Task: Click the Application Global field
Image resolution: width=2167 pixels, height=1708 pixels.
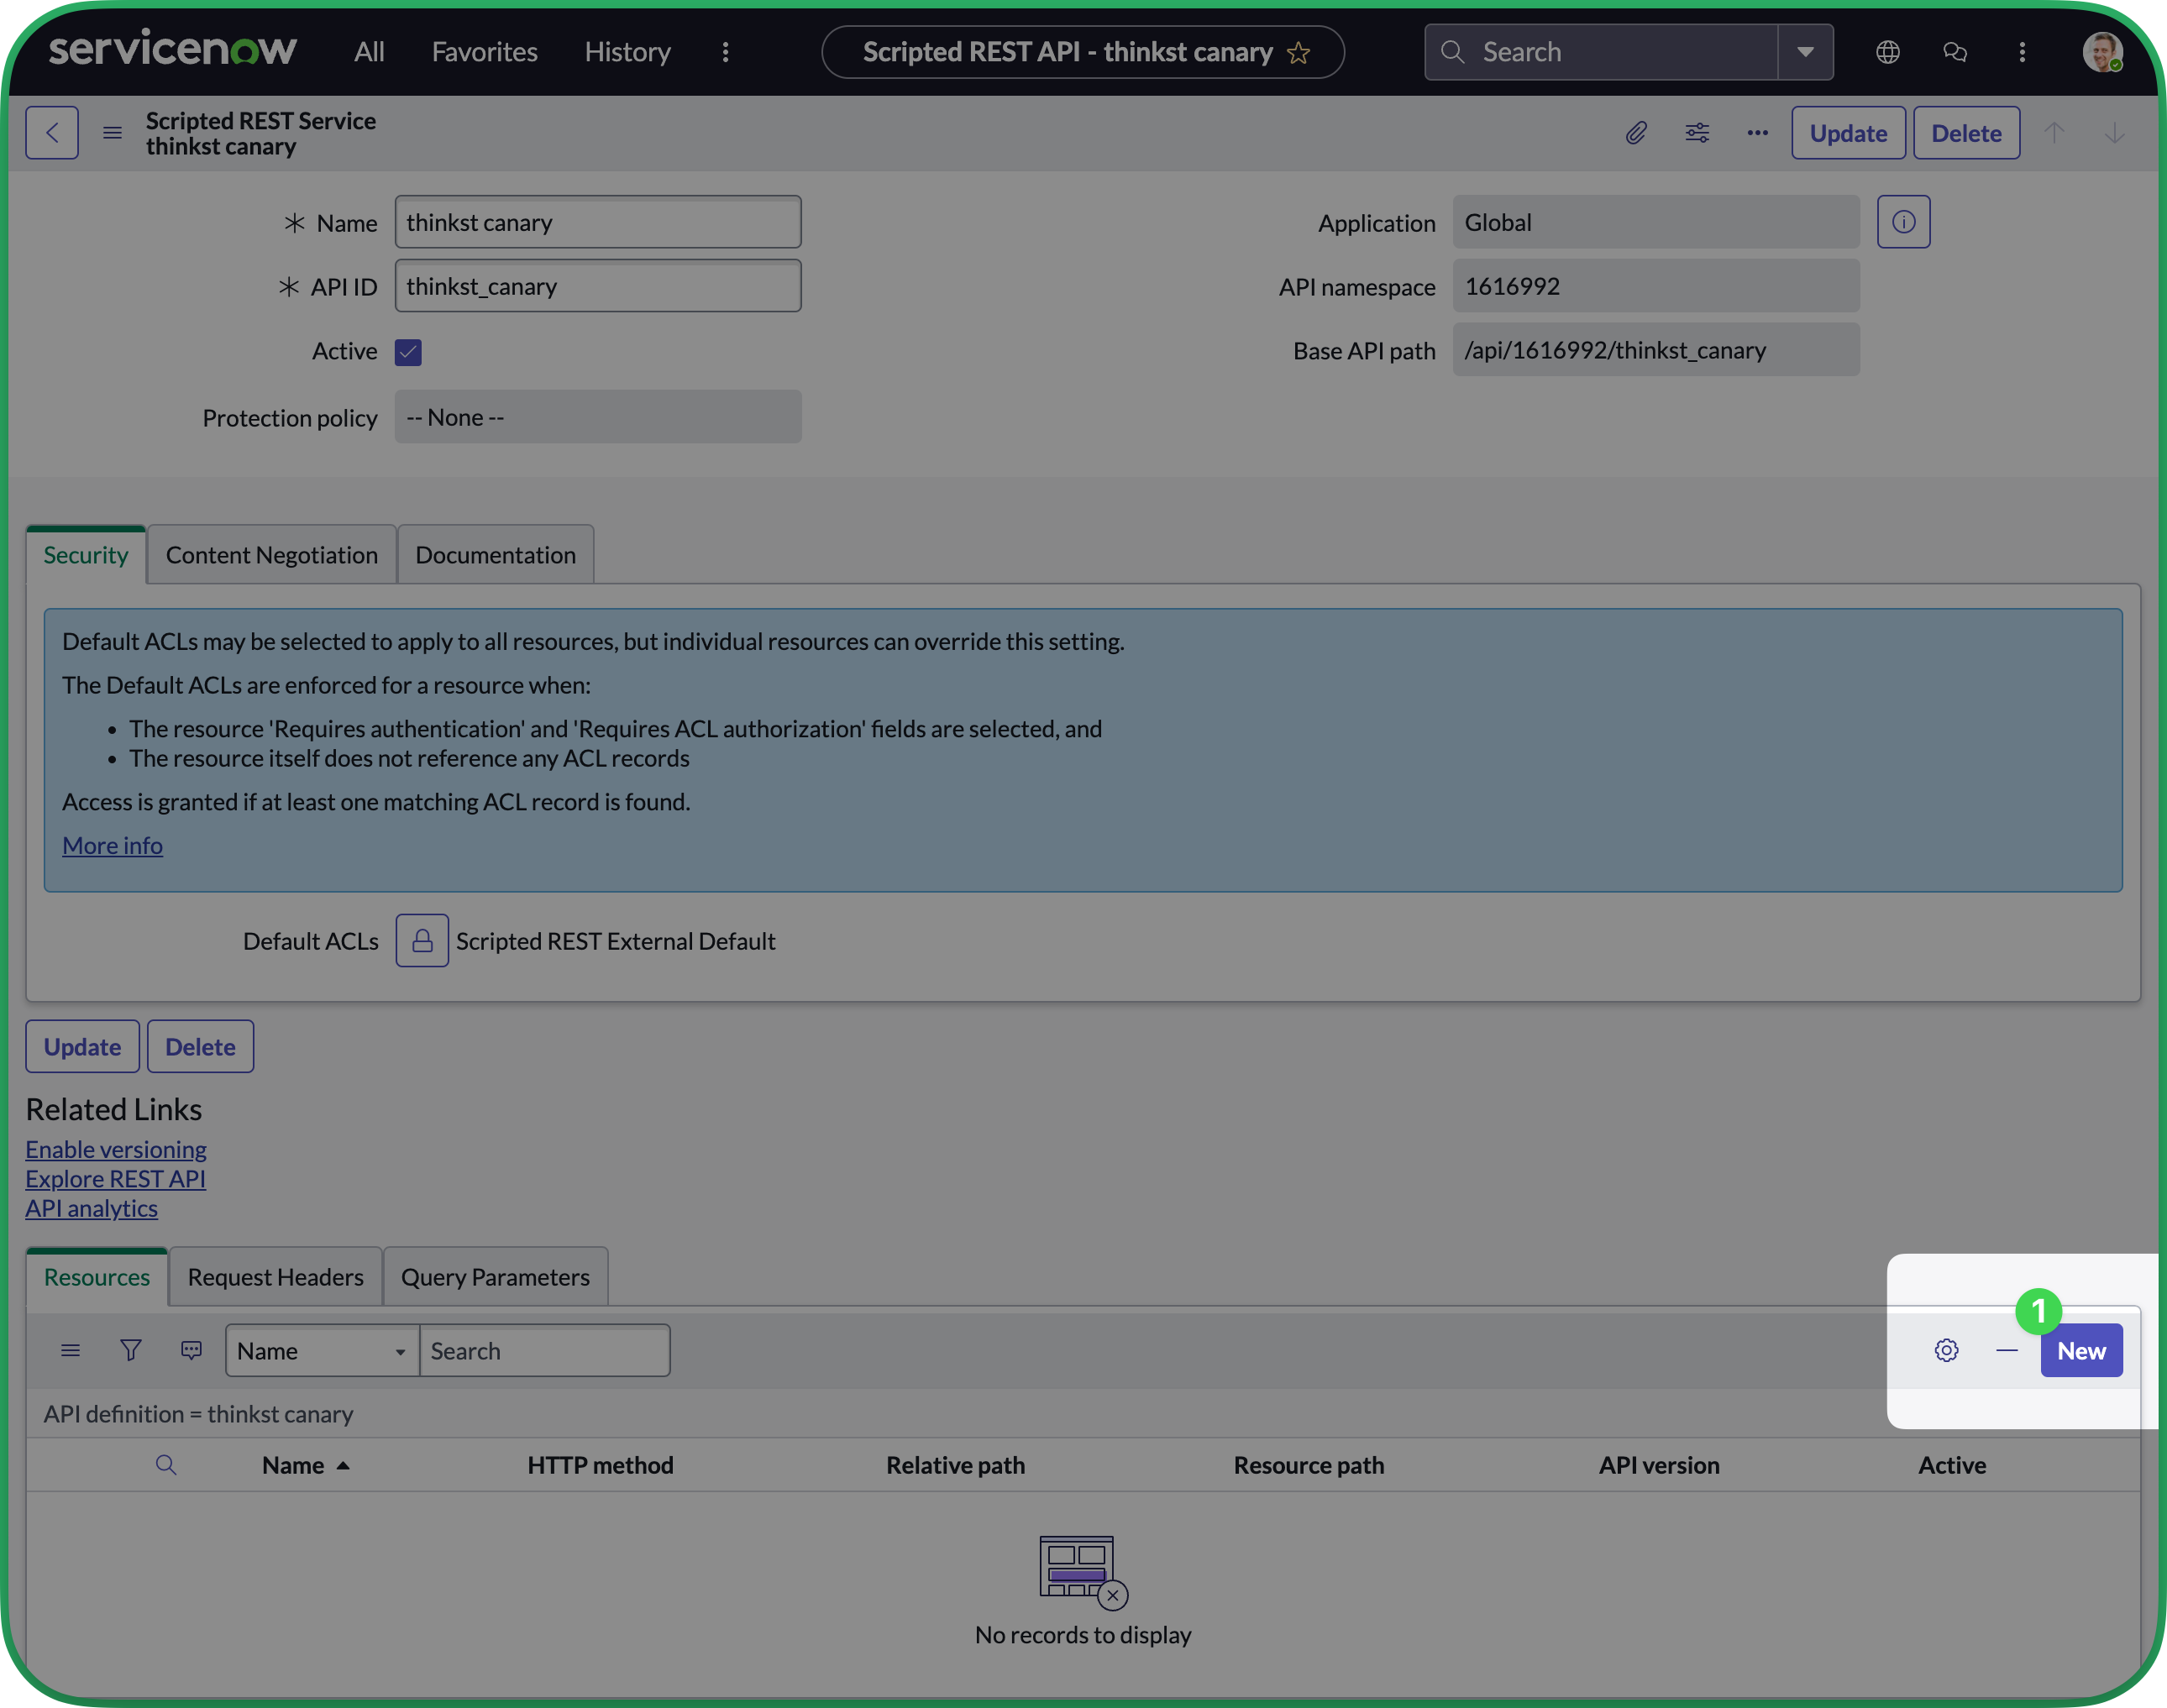Action: pos(1656,222)
